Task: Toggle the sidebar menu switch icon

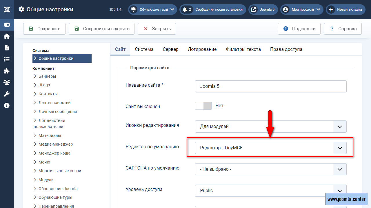Action: [x=7, y=25]
